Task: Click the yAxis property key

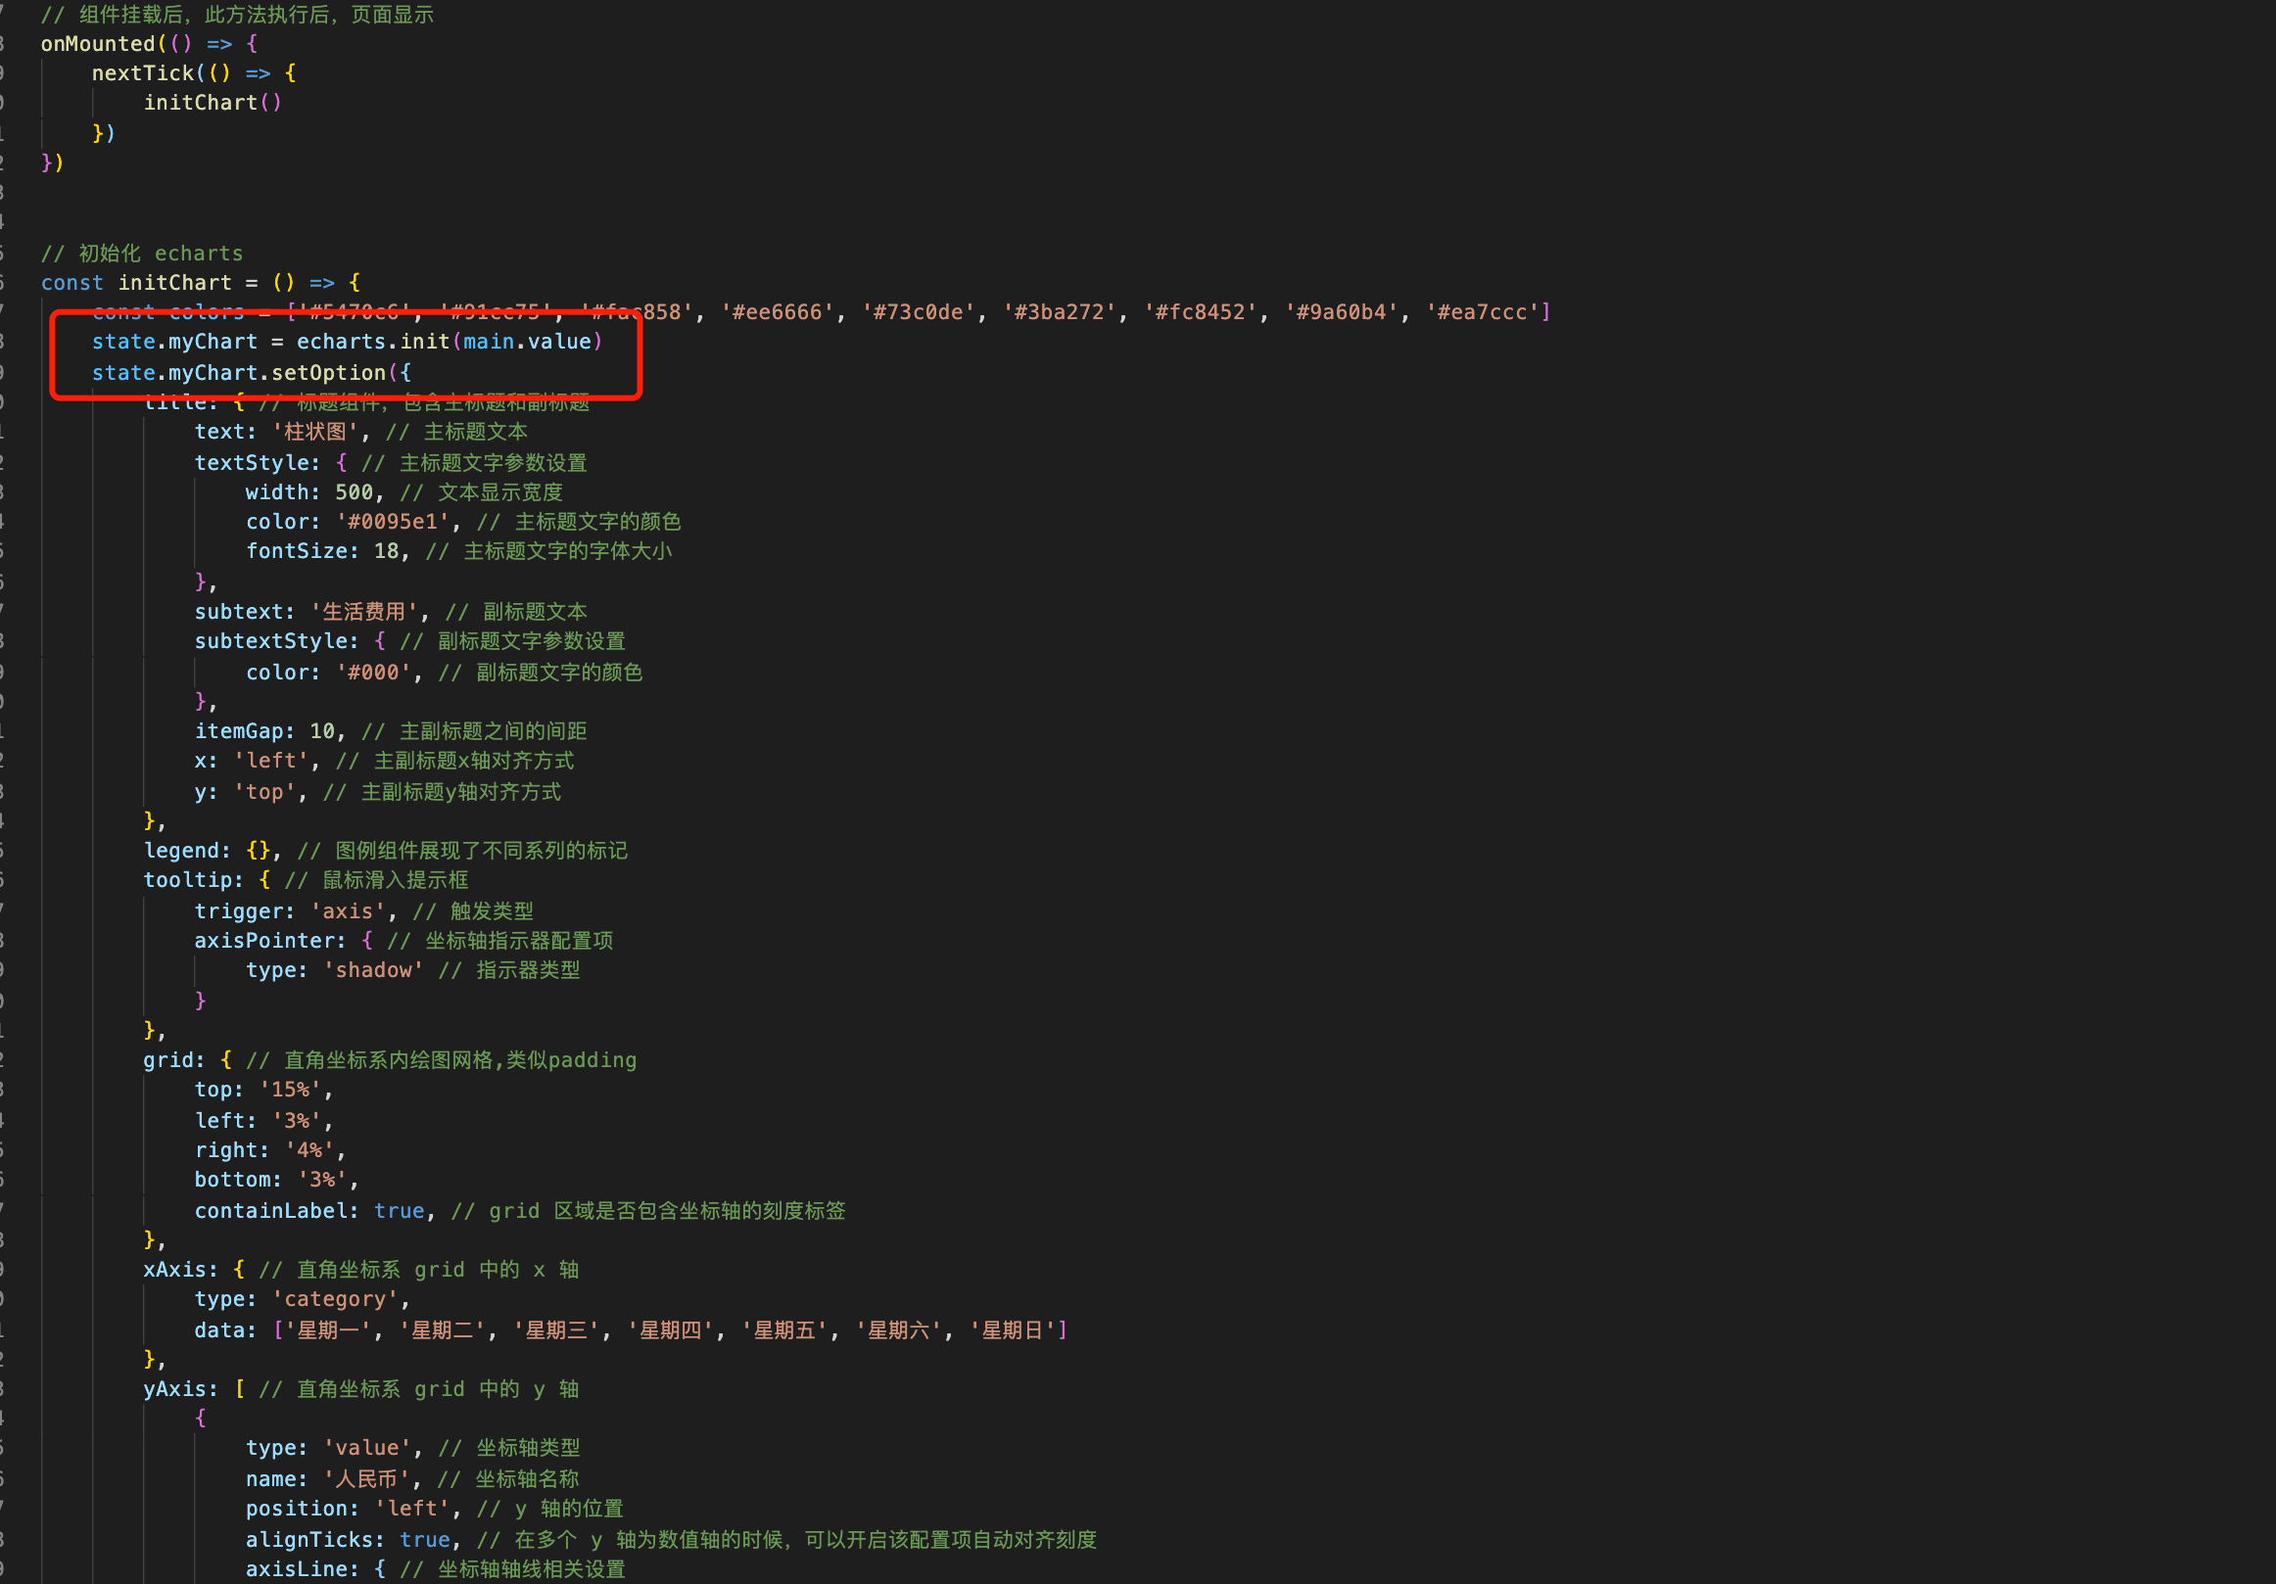Action: pos(174,1390)
